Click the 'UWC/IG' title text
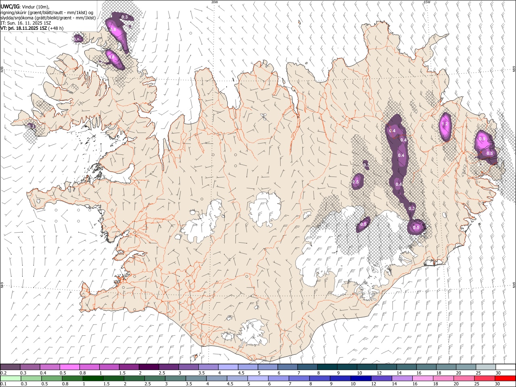516x387 pixels. [x=10, y=6]
